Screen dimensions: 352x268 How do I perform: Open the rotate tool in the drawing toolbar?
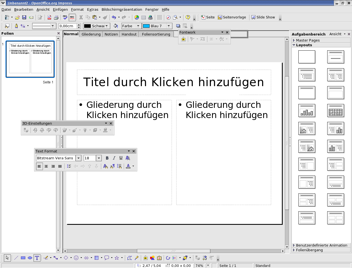(168, 258)
